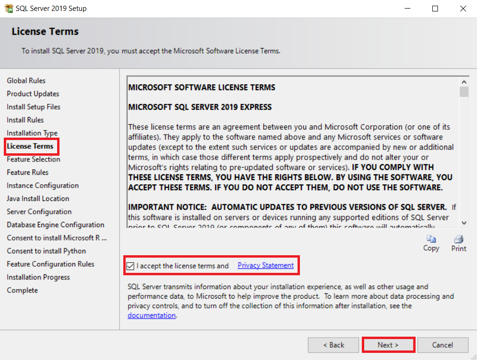This screenshot has width=477, height=360.
Task: Select Database Engine Configuration step
Action: pos(55,225)
